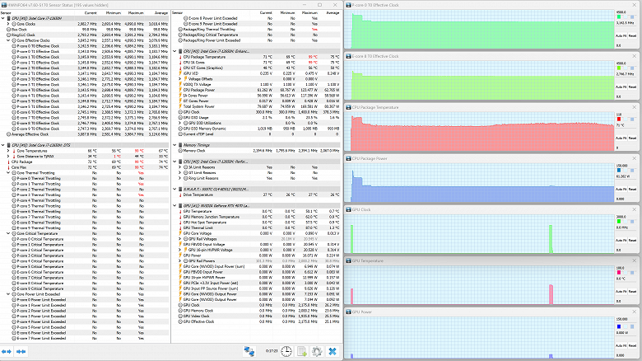Select the Bus Clock sensor row
This screenshot has width=642, height=361.
point(84,30)
